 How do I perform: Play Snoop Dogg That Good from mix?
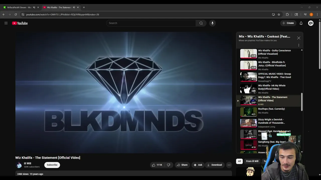click(268, 77)
